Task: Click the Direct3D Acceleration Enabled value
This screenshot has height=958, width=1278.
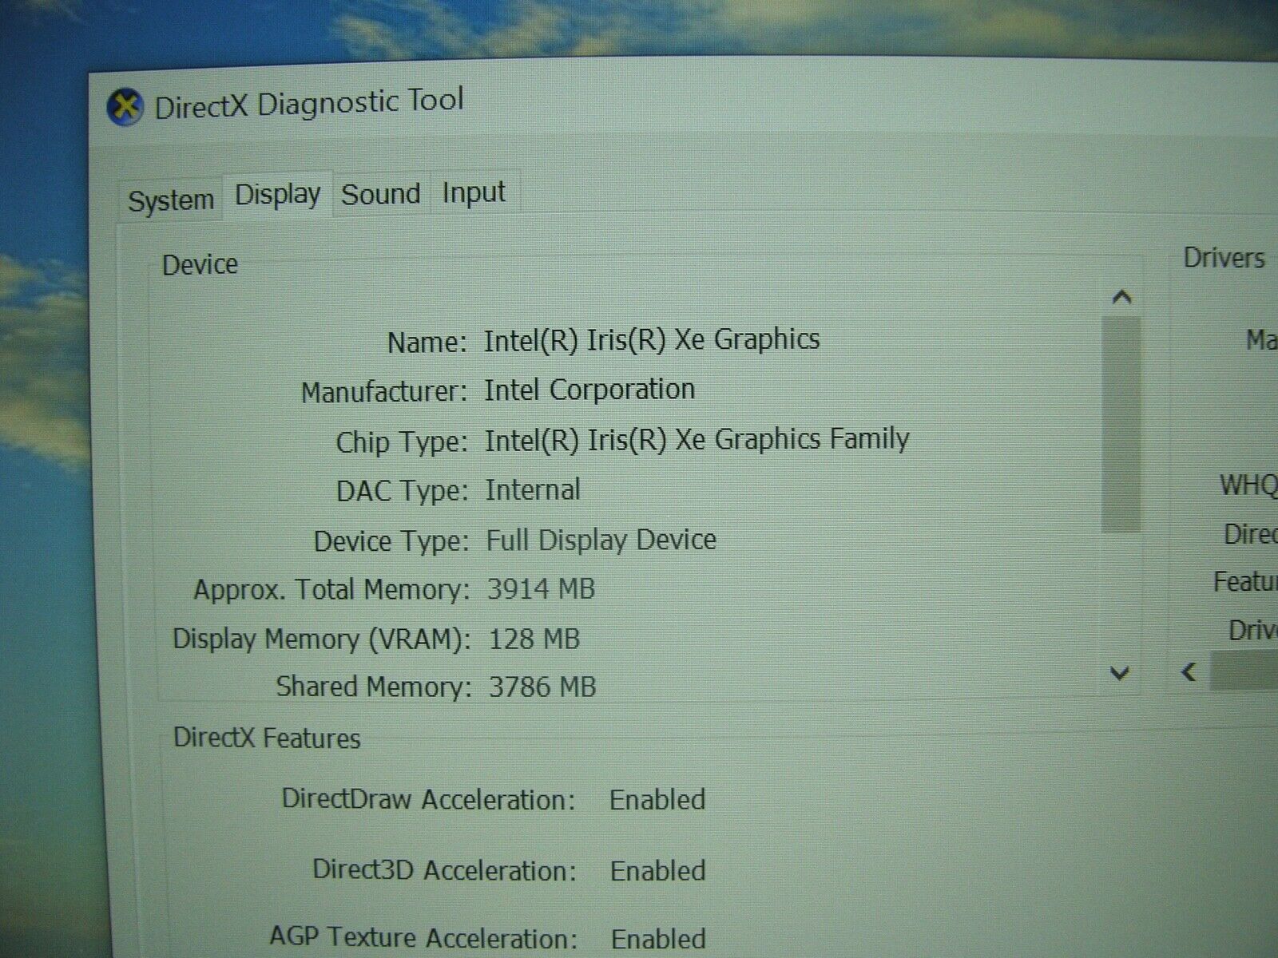Action: click(x=658, y=870)
